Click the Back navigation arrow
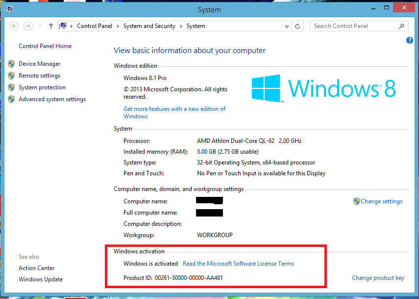This screenshot has width=419, height=299. [x=14, y=26]
